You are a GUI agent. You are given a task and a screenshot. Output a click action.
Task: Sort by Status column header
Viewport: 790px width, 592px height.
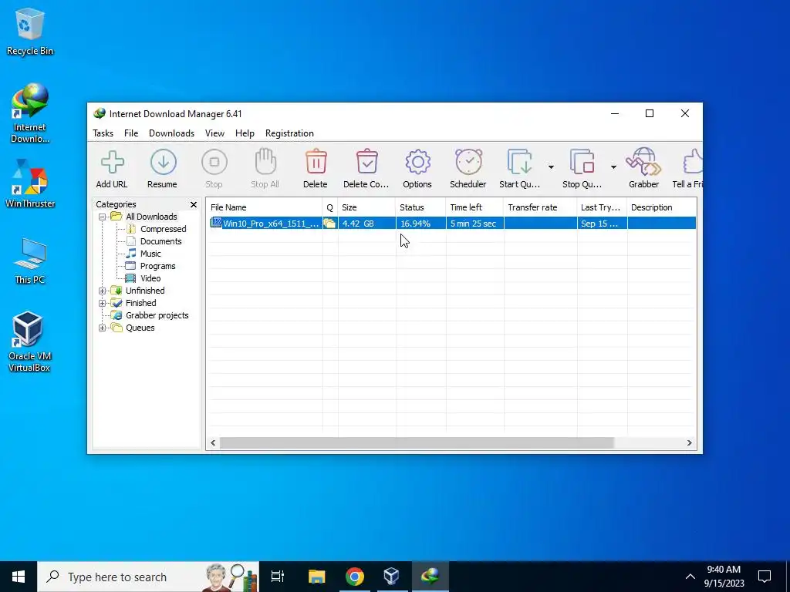420,207
